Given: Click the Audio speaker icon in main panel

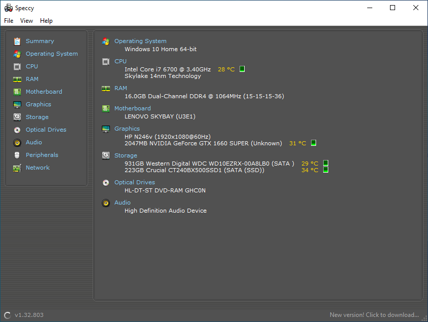Looking at the screenshot, I should click(x=106, y=203).
